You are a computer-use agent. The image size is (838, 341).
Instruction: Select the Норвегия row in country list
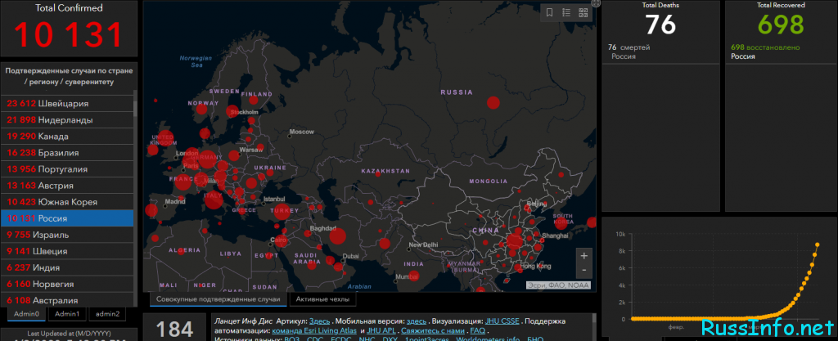[67, 285]
